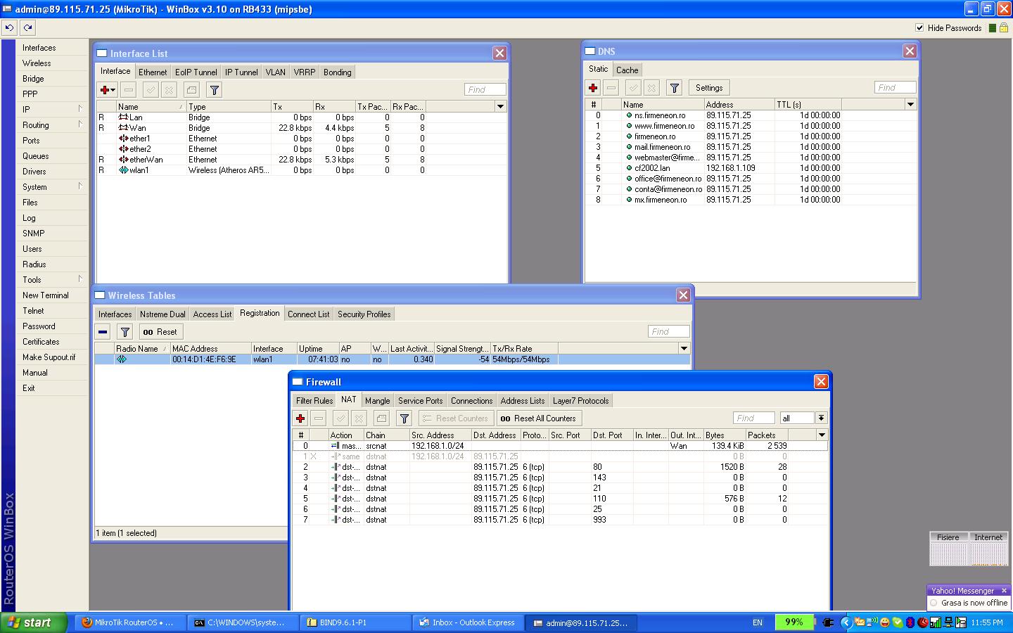Click the Find field in DNS window
Screen dimensions: 1013x633
[x=896, y=88]
